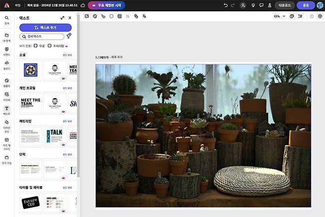Click the cloud sync status icon
Viewport: 325px width, 217px height.
coord(82,5)
